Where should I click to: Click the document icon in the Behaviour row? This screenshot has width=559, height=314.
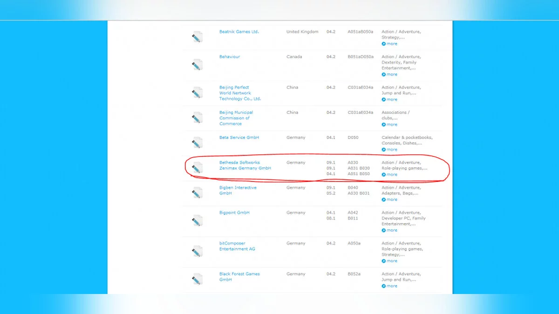click(198, 65)
